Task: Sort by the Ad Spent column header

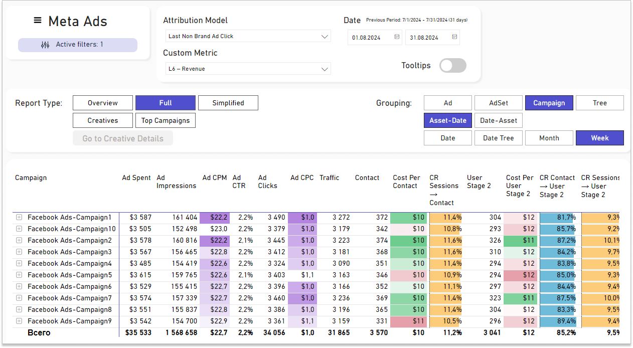Action: (x=136, y=178)
